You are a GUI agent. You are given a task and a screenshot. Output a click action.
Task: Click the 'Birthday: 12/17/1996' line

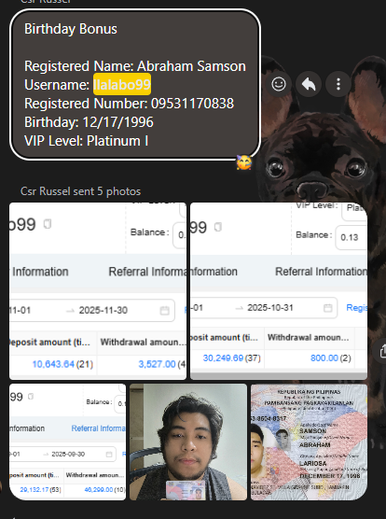point(89,122)
